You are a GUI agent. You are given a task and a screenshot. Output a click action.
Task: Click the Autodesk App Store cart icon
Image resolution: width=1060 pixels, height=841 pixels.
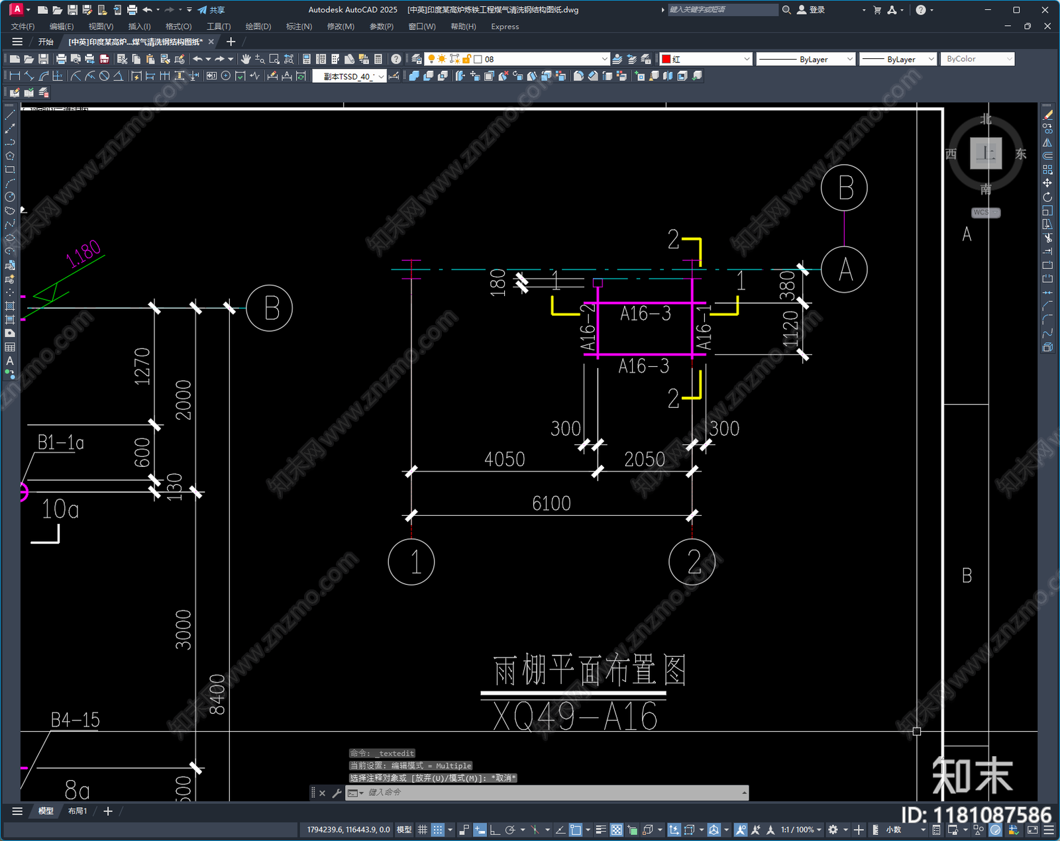coord(877,10)
